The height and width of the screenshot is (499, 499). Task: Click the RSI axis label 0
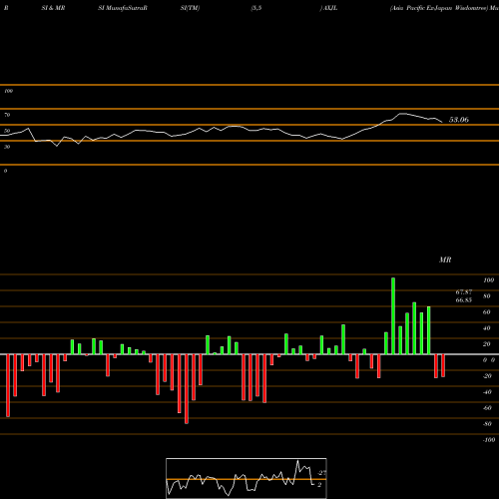tap(5, 171)
